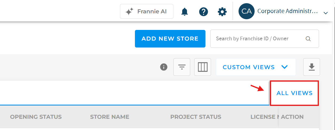Expand the CUSTOM VIEWS dropdown
The image size is (335, 130).
(x=256, y=67)
